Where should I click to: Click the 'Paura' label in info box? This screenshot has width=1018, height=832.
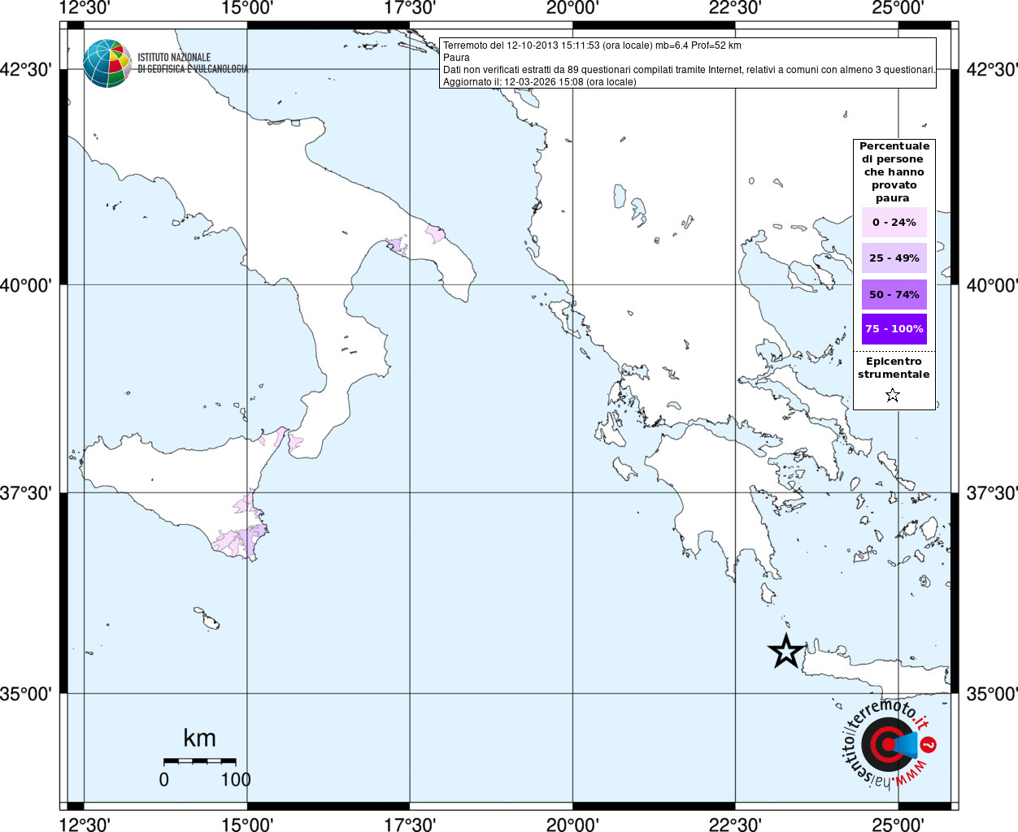(x=456, y=58)
